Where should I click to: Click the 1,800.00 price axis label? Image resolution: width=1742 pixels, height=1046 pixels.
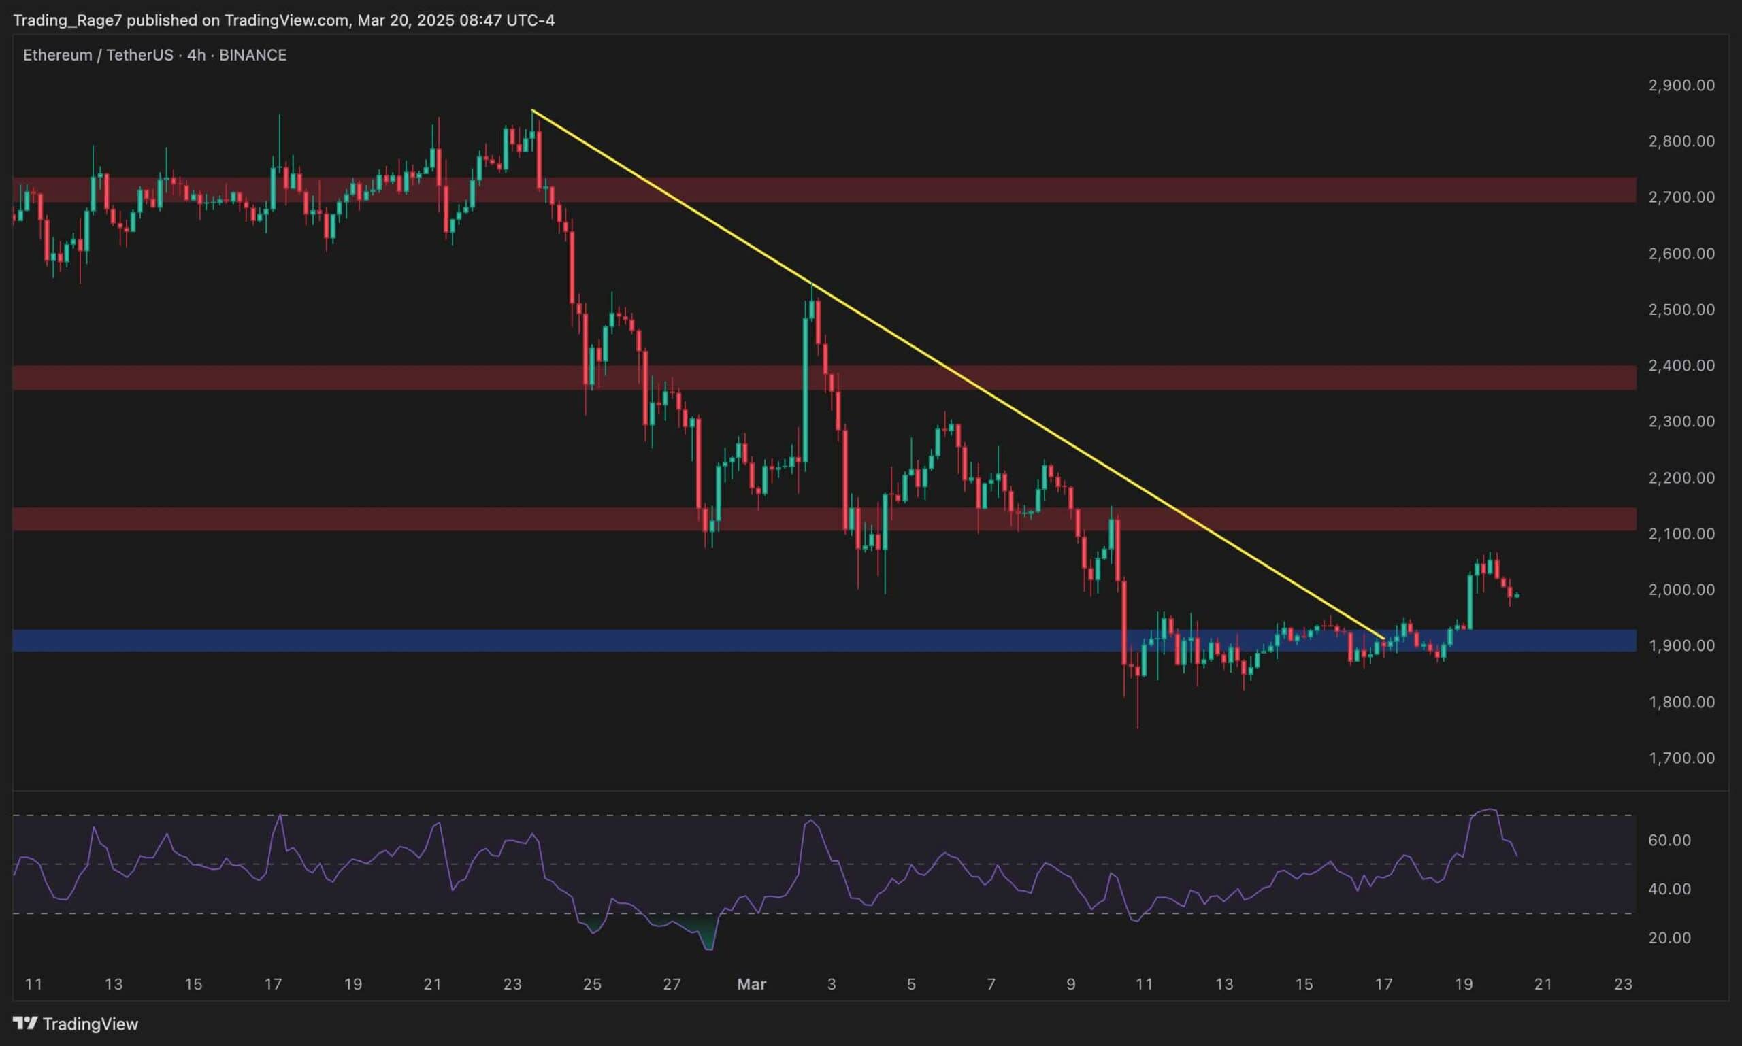point(1681,702)
